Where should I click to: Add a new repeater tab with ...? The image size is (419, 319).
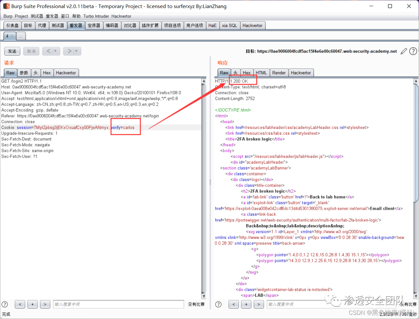(21, 36)
